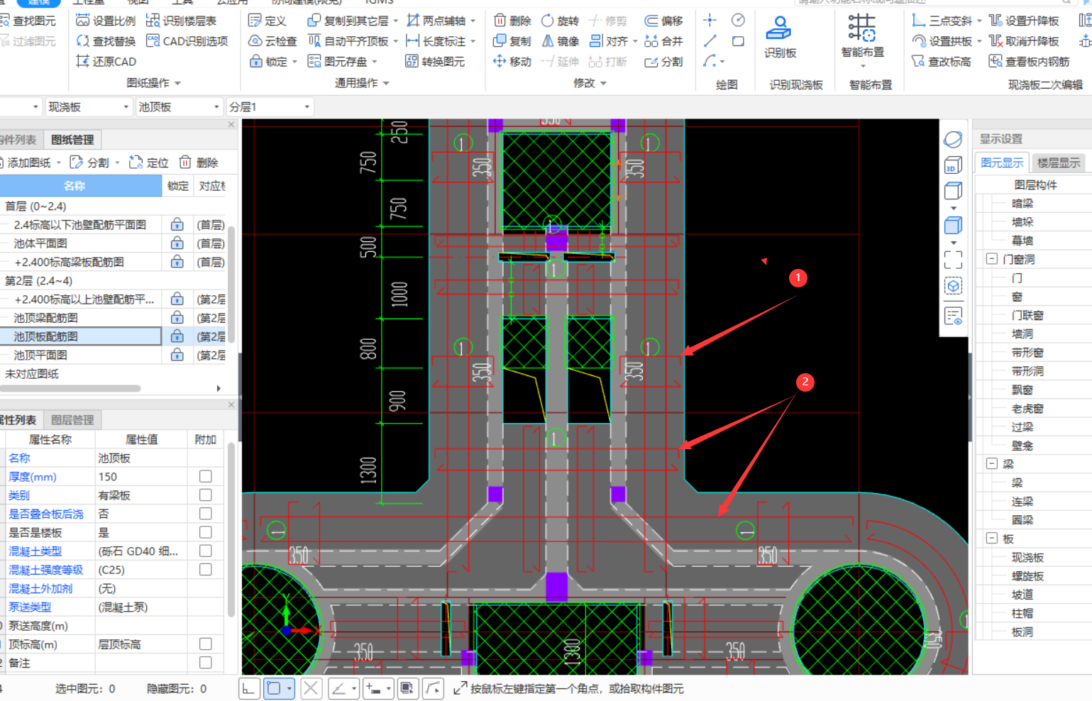Toggle checkbox in the 类别 row

point(205,495)
